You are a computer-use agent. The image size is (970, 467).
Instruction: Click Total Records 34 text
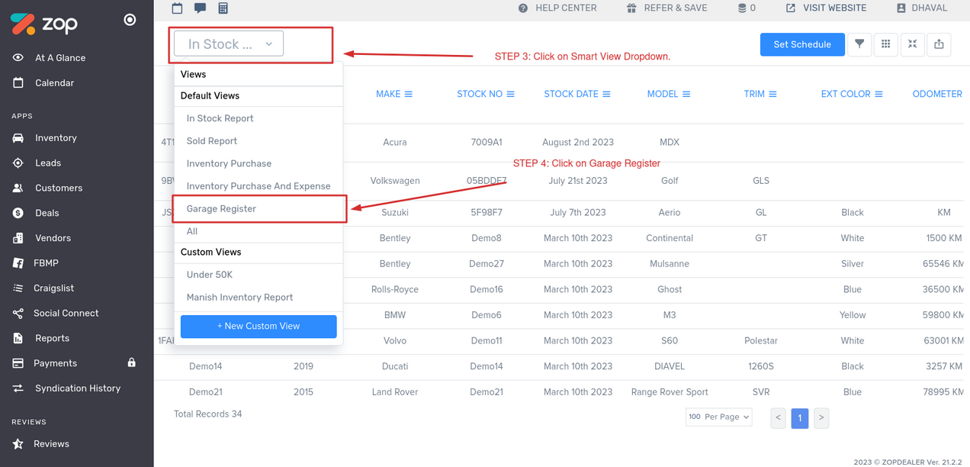coord(208,414)
